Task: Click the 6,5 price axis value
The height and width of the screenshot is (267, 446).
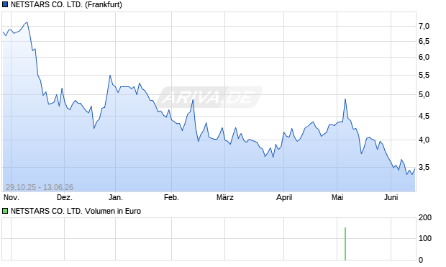Action: click(x=424, y=42)
